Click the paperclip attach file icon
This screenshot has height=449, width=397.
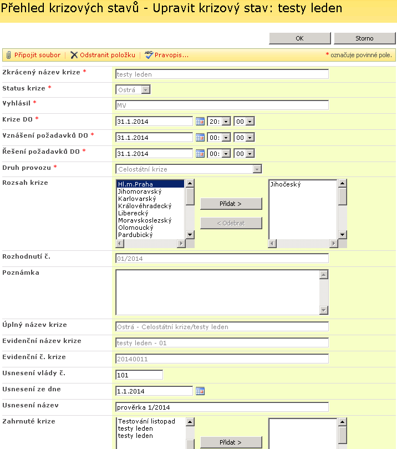tap(8, 55)
